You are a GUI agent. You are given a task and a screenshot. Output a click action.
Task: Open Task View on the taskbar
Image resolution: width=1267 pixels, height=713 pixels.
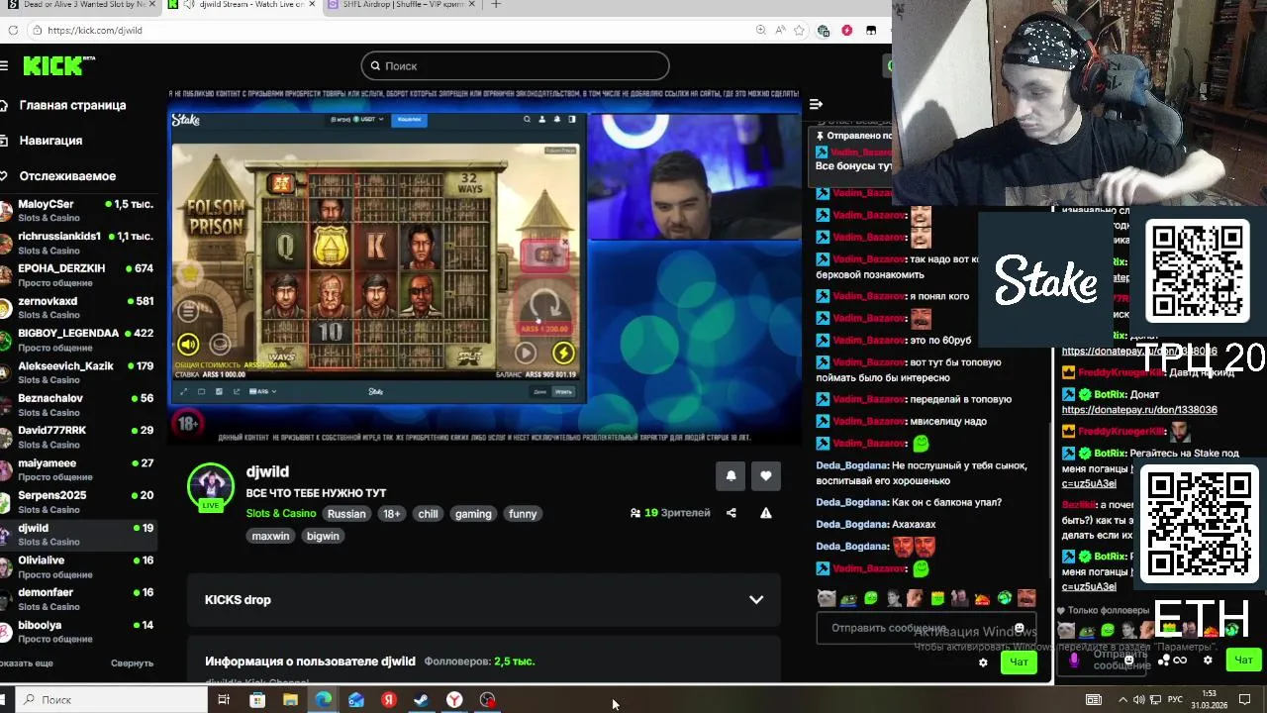click(x=224, y=700)
